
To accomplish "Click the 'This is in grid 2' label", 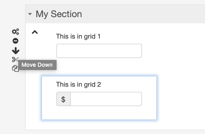I will [x=78, y=84].
